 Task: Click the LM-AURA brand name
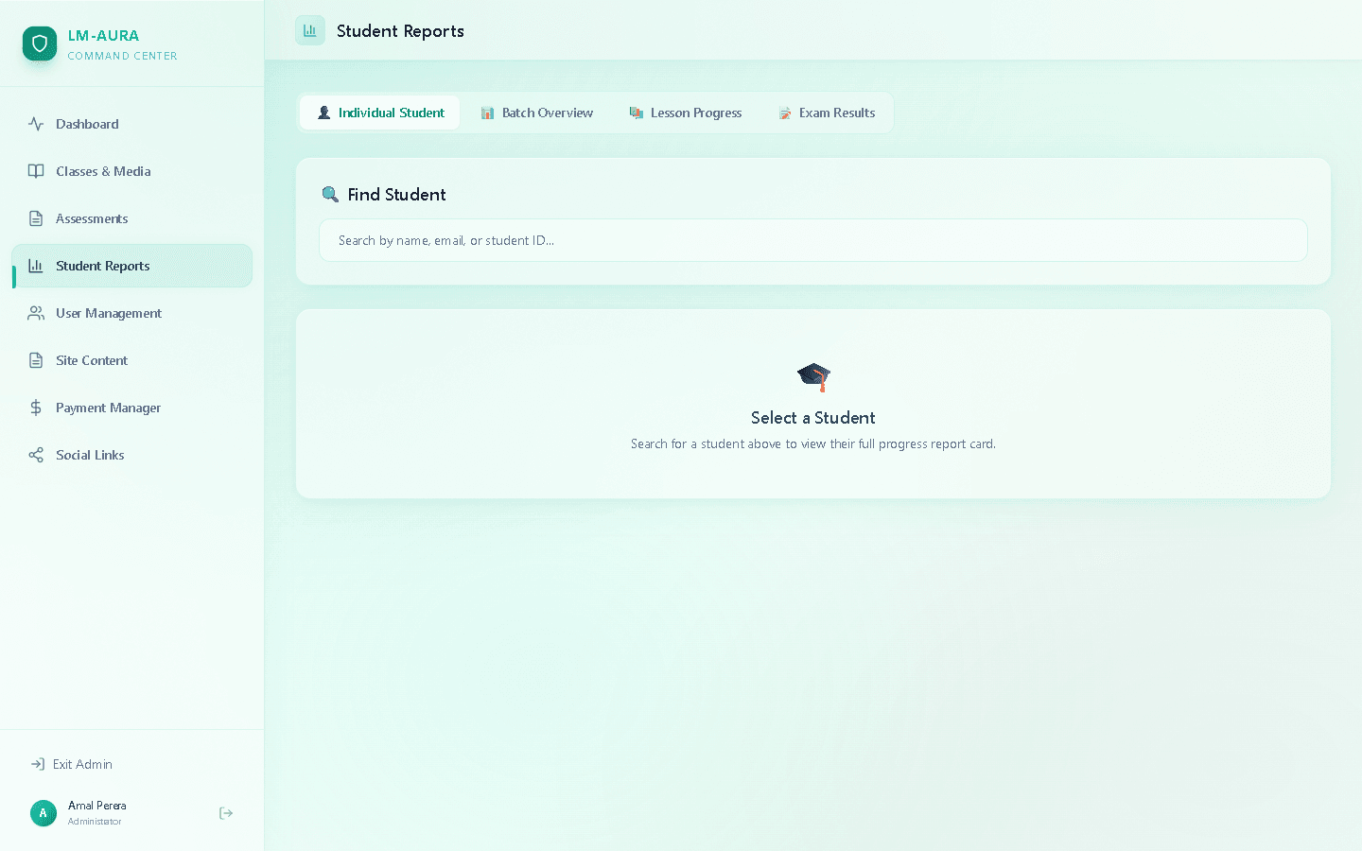pos(104,36)
